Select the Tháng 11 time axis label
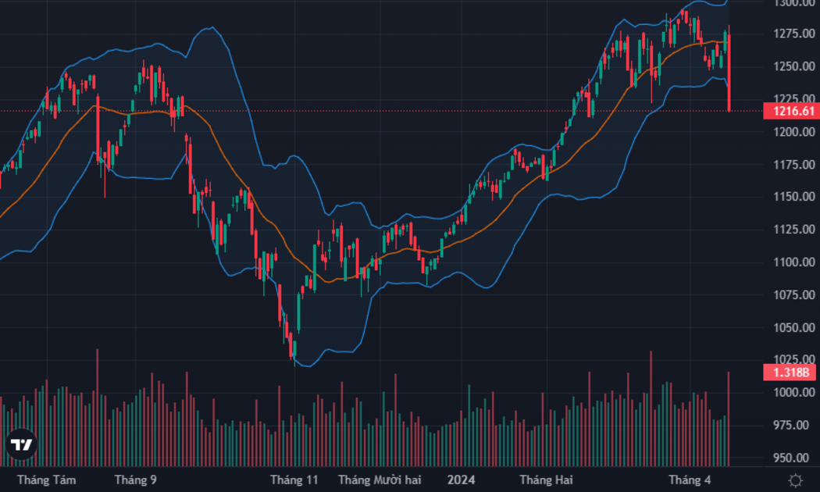The image size is (820, 492). pos(294,480)
